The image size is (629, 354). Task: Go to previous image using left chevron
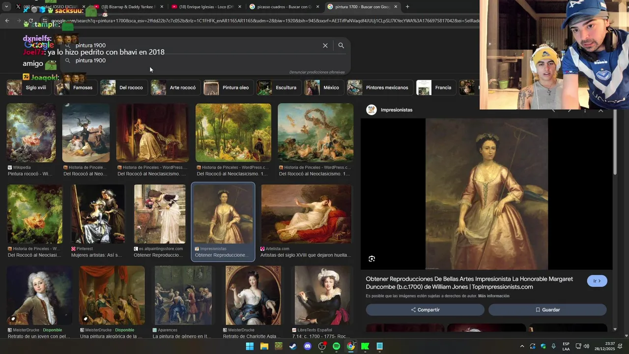coord(553,111)
